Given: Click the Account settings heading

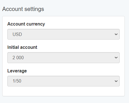Looking at the screenshot, I should coord(23,9).
